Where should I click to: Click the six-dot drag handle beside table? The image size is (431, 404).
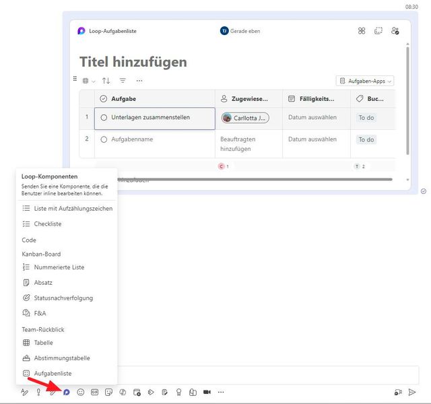point(75,79)
